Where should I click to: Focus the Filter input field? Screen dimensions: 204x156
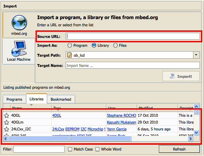coord(39,149)
